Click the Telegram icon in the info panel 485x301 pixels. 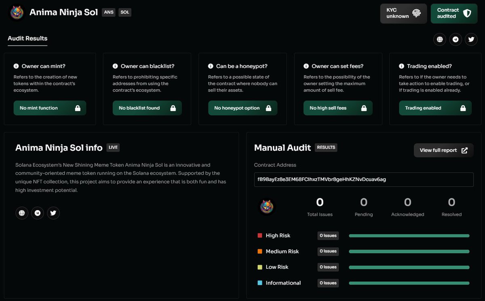(x=38, y=213)
